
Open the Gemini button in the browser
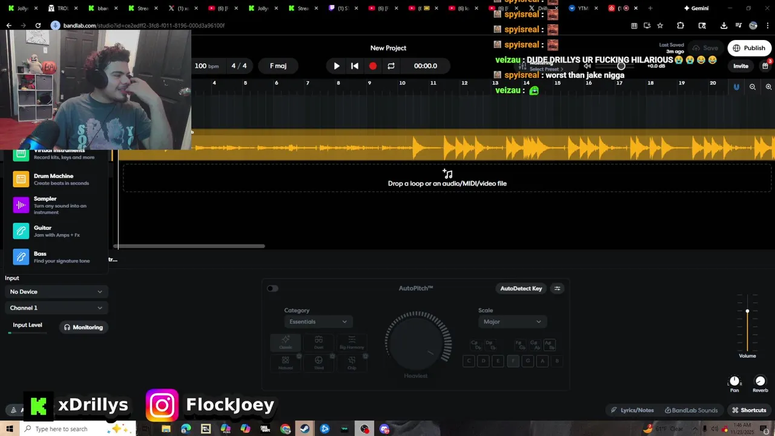coord(696,8)
